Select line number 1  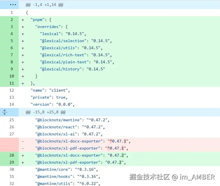[12, 12]
